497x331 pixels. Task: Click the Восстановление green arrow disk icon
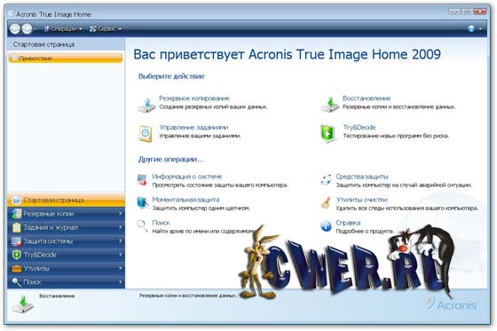330,105
